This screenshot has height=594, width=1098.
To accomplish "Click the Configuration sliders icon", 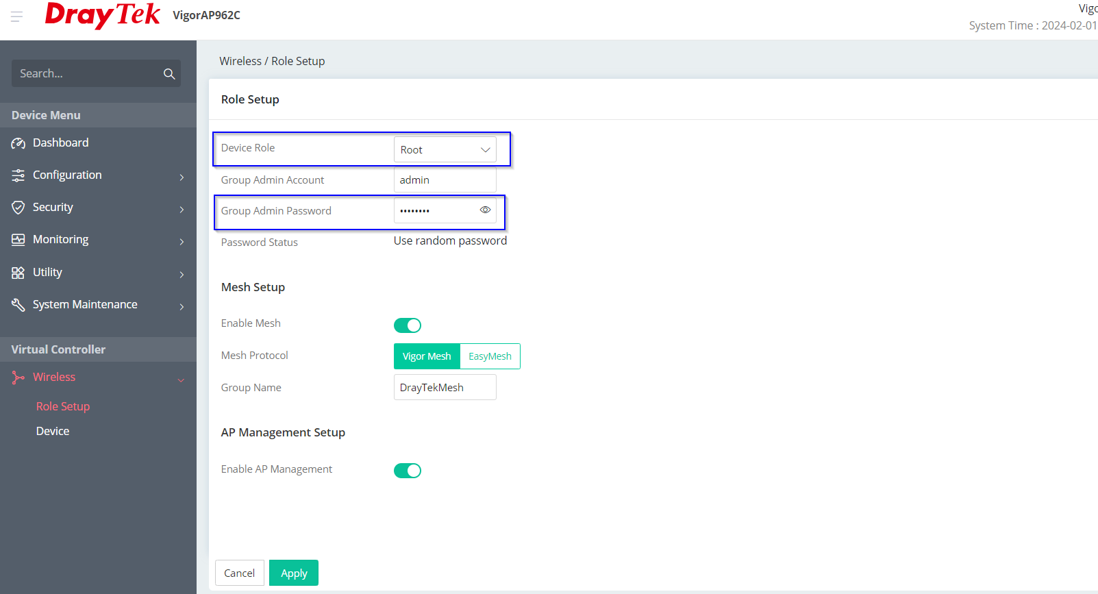I will coord(18,175).
